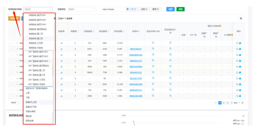Tick checkbox for the 'opp' keyword row

pyautogui.click(x=11, y=43)
